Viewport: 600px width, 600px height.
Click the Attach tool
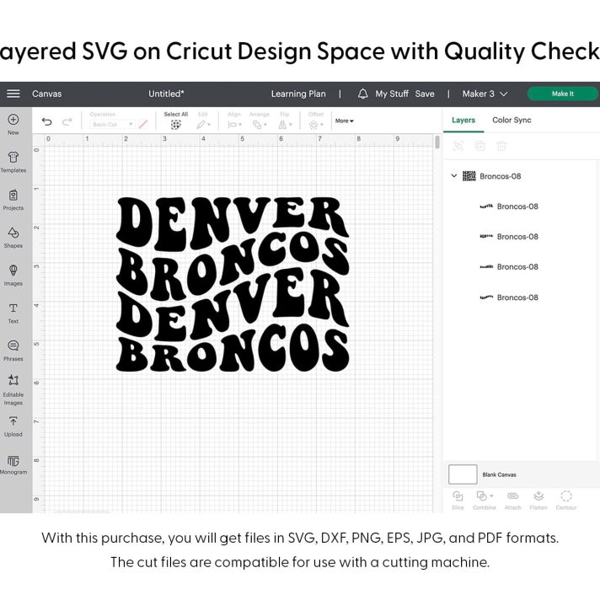pos(512,500)
